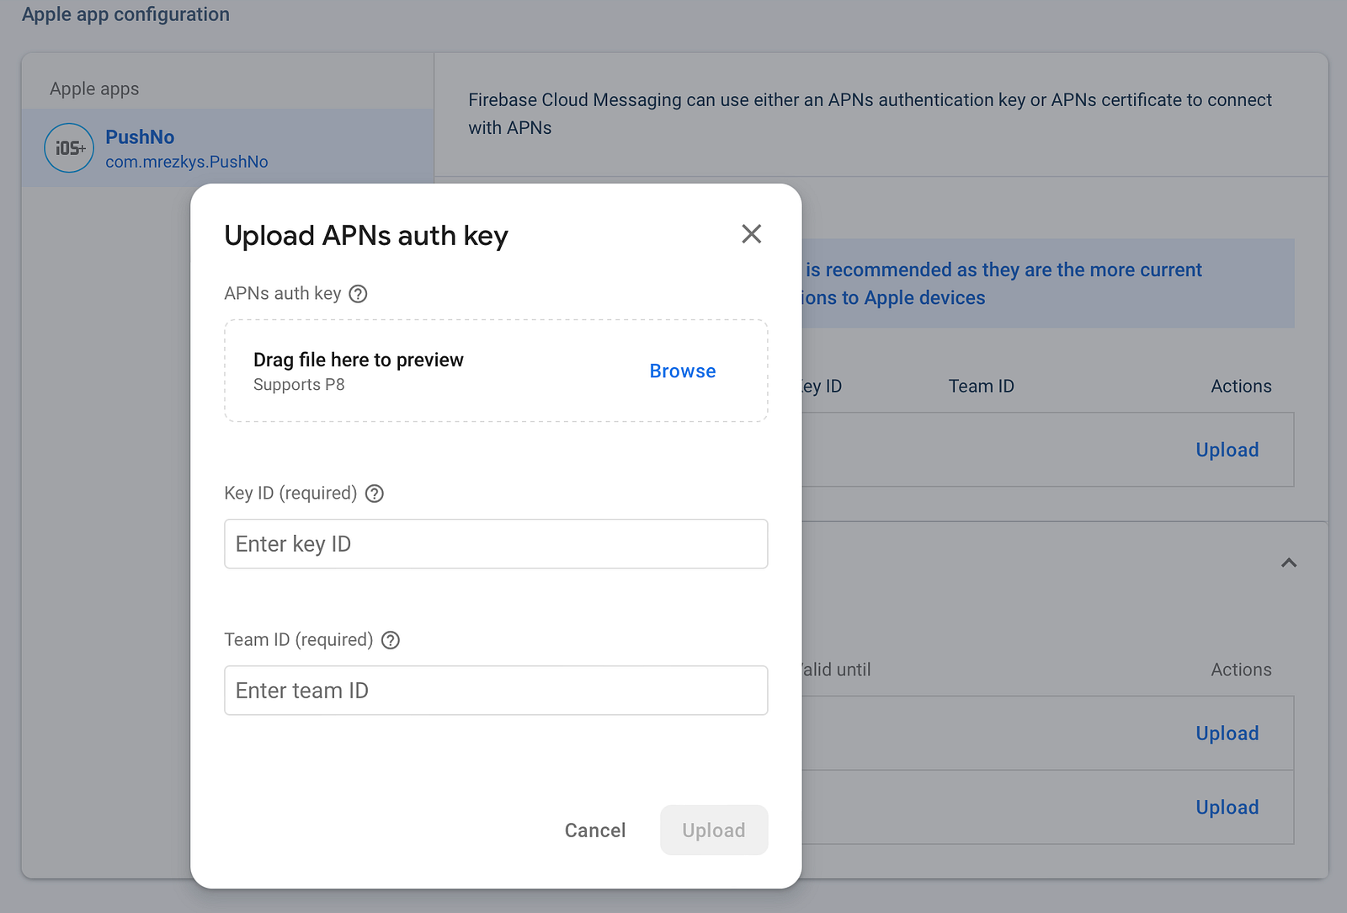Click the iOS+ app icon for PushNo
Viewport: 1347px width, 913px height.
(69, 148)
